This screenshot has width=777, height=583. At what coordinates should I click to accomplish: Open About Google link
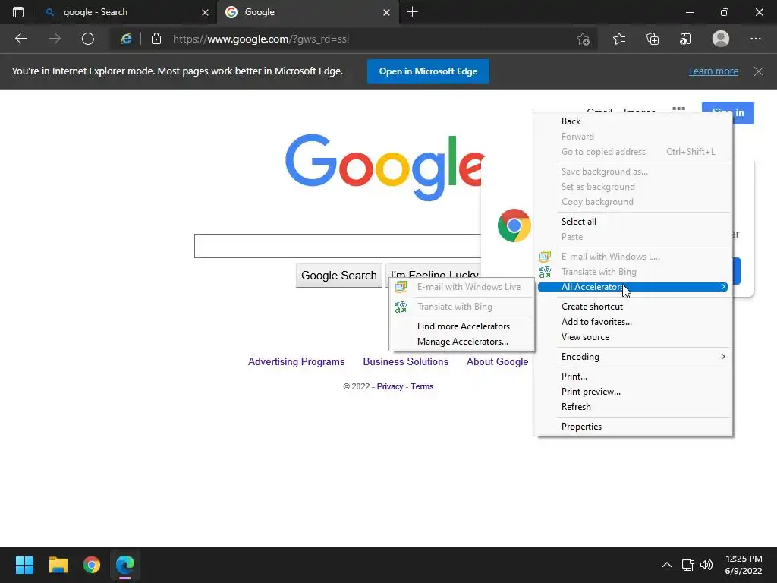[x=497, y=362]
